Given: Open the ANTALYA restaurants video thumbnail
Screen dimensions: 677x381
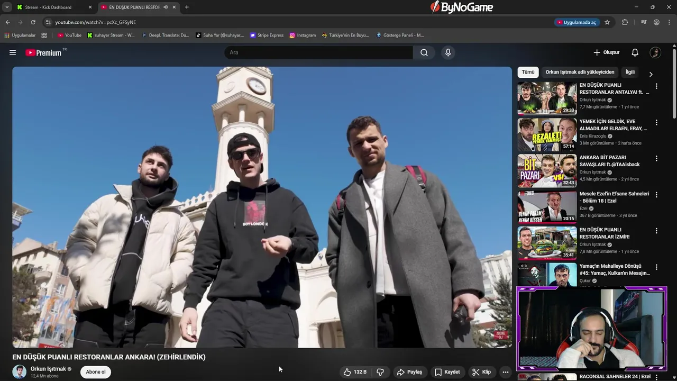Looking at the screenshot, I should pyautogui.click(x=547, y=98).
